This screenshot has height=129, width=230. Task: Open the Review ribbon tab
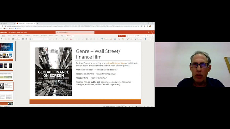point(51,36)
